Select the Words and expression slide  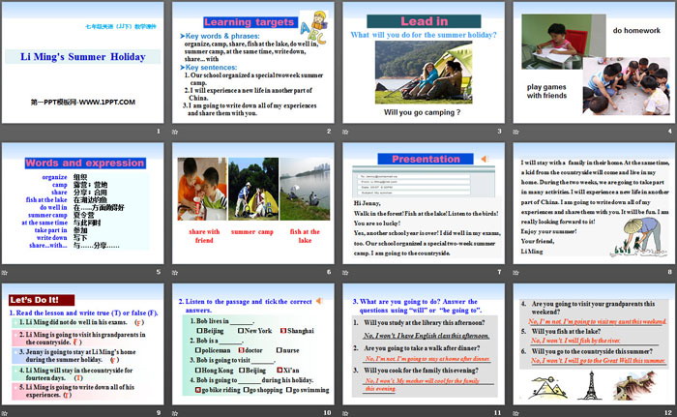pyautogui.click(x=82, y=203)
